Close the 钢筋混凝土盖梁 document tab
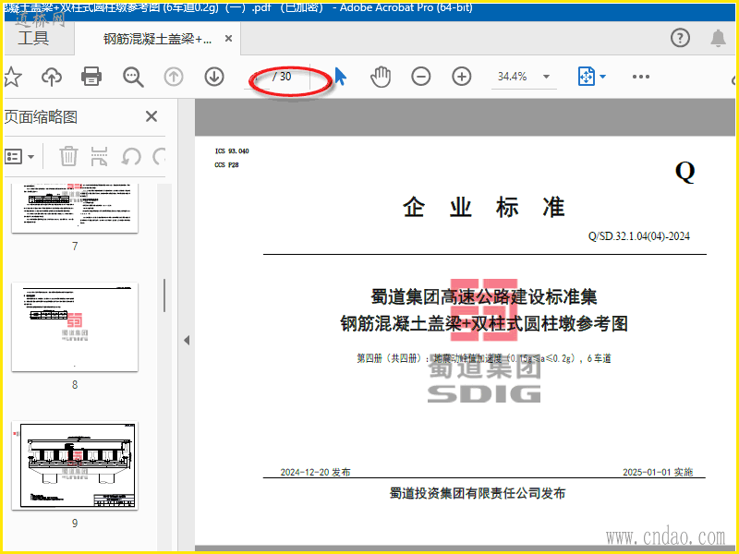The height and width of the screenshot is (554, 739). click(228, 39)
